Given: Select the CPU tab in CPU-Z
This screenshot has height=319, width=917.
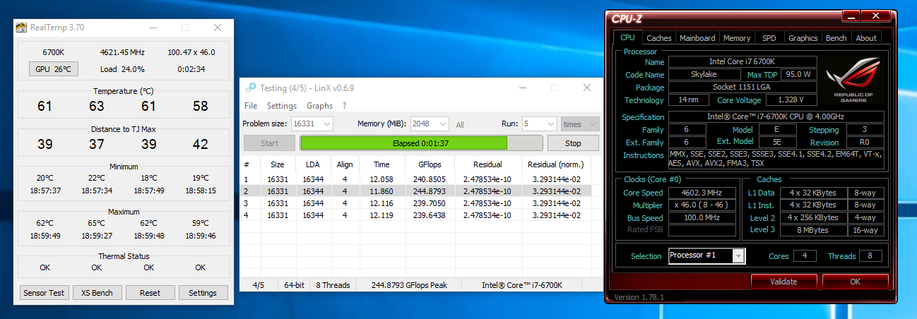Looking at the screenshot, I should tap(627, 37).
